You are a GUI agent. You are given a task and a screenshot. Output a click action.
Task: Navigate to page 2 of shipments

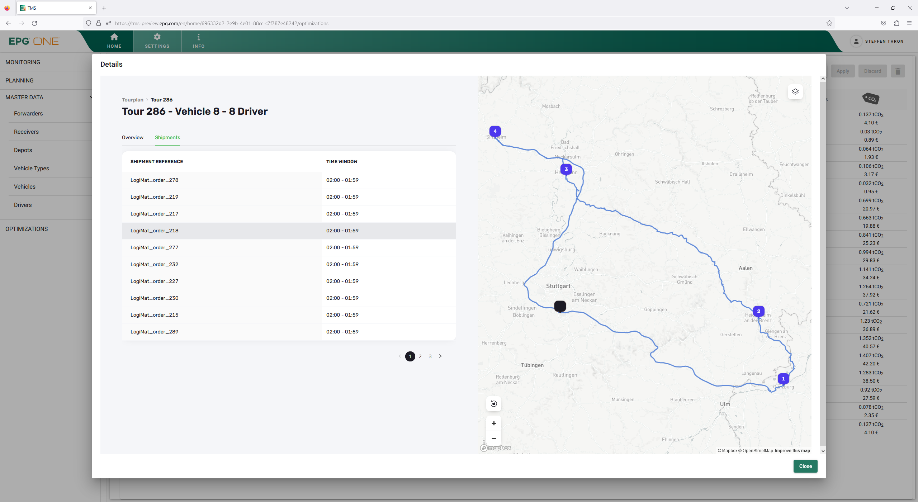pyautogui.click(x=420, y=355)
